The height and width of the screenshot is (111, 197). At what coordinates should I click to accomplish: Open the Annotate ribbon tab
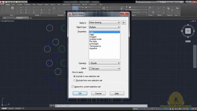pyautogui.click(x=19, y=5)
